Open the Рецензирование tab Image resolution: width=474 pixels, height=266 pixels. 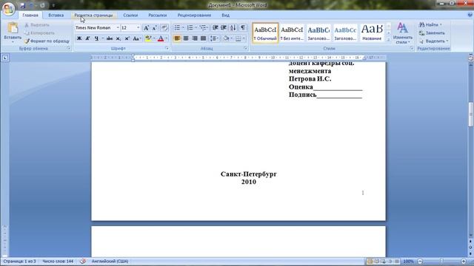[x=194, y=15]
